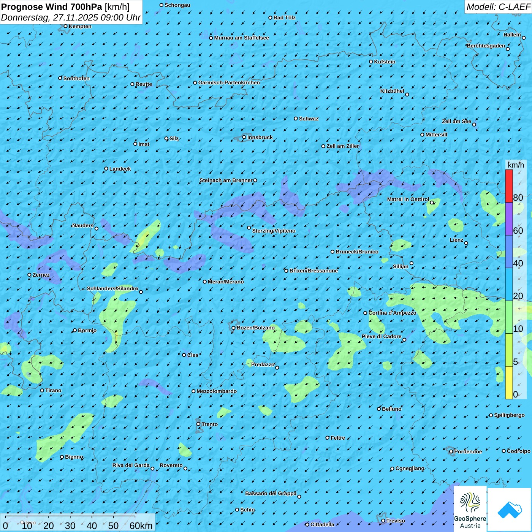This screenshot has height=532, width=532.
Task: Click the 'Sonthofen' label
Action: pyautogui.click(x=76, y=79)
